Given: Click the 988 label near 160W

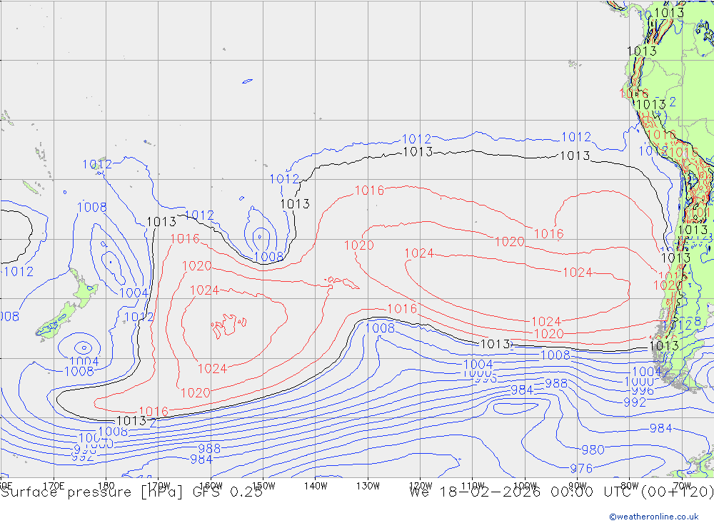Looking at the screenshot, I should (209, 449).
